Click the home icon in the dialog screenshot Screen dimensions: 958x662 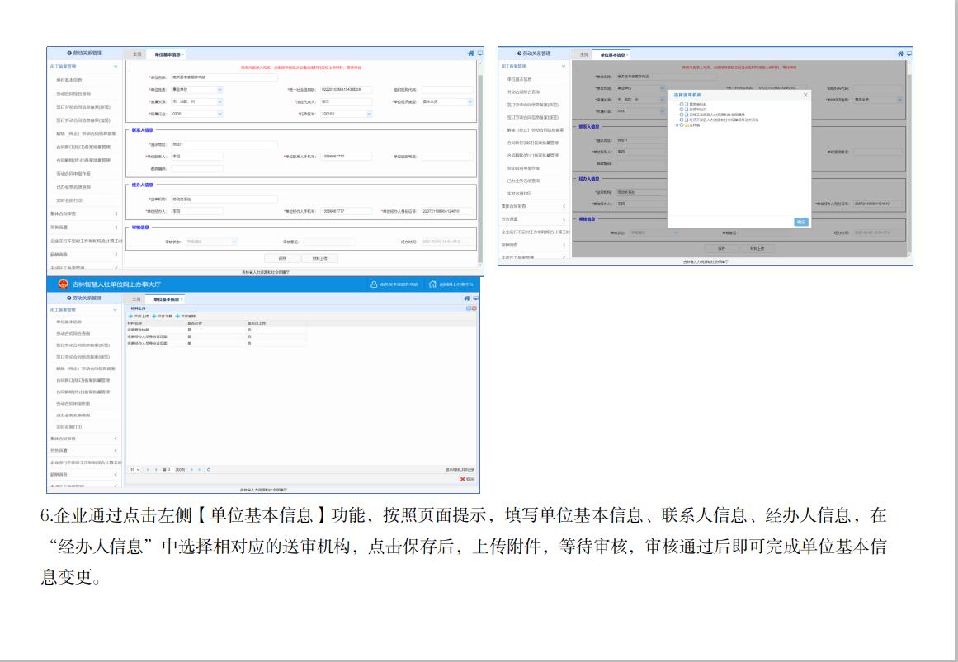900,54
